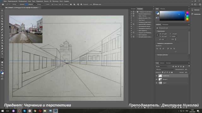This screenshot has height=113, width=202.
Task: Switch to the Образцы tab
Action: pyautogui.click(x=163, y=9)
